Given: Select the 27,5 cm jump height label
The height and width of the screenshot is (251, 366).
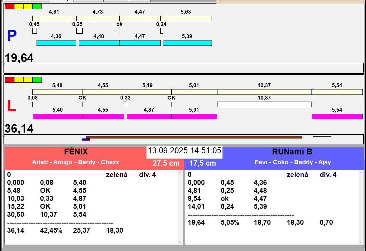Looking at the screenshot, I should 166,163.
